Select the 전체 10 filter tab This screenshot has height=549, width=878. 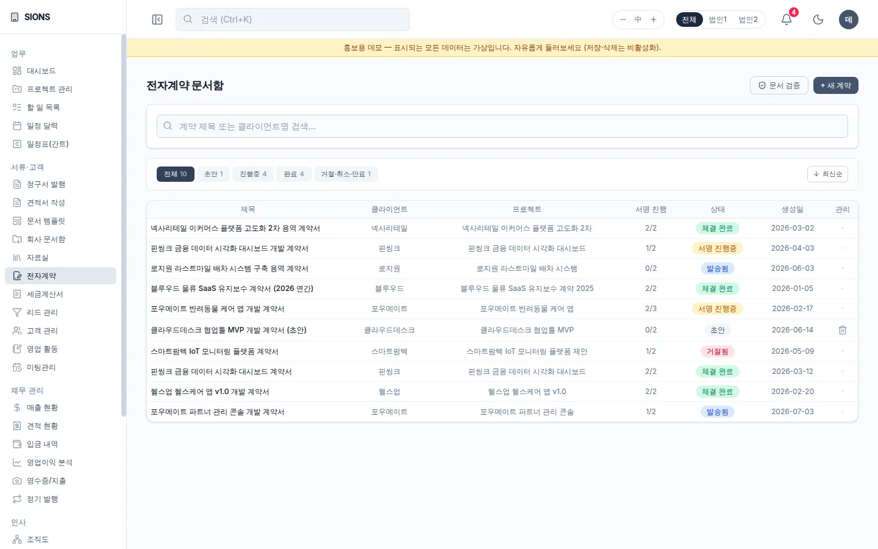point(176,174)
